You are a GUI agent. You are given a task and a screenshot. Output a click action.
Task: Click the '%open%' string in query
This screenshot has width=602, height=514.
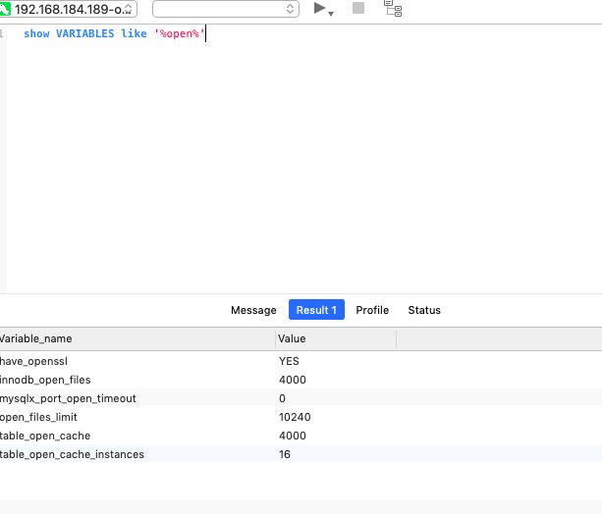(180, 33)
